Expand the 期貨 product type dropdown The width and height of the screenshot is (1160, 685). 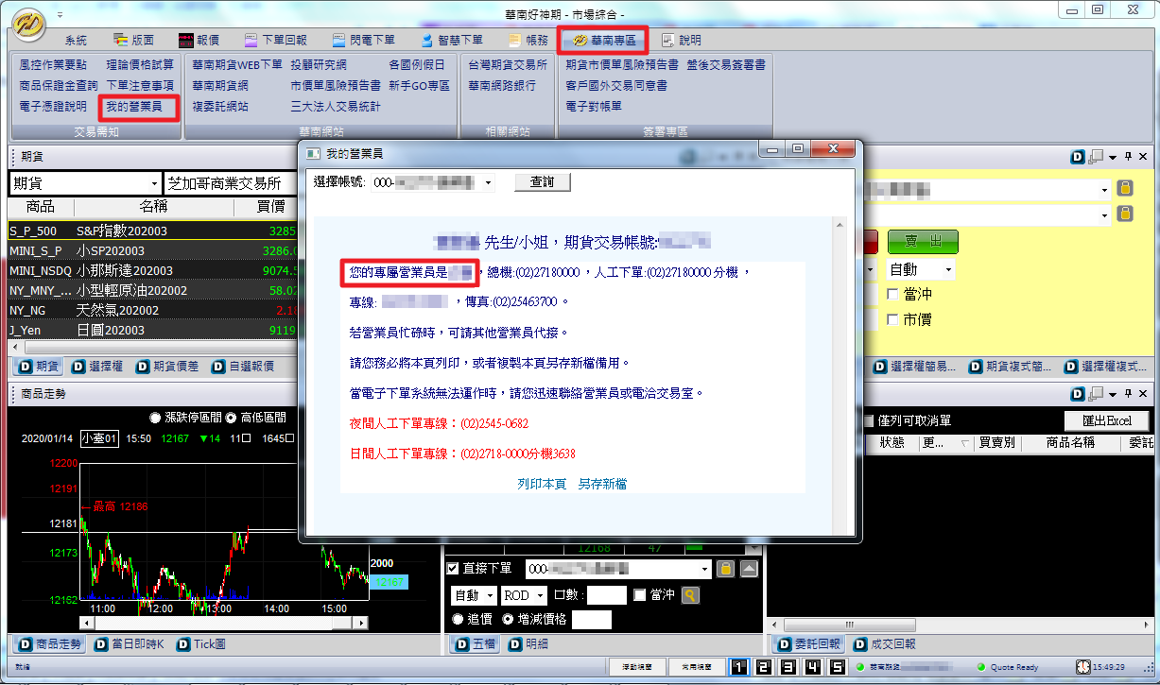155,183
